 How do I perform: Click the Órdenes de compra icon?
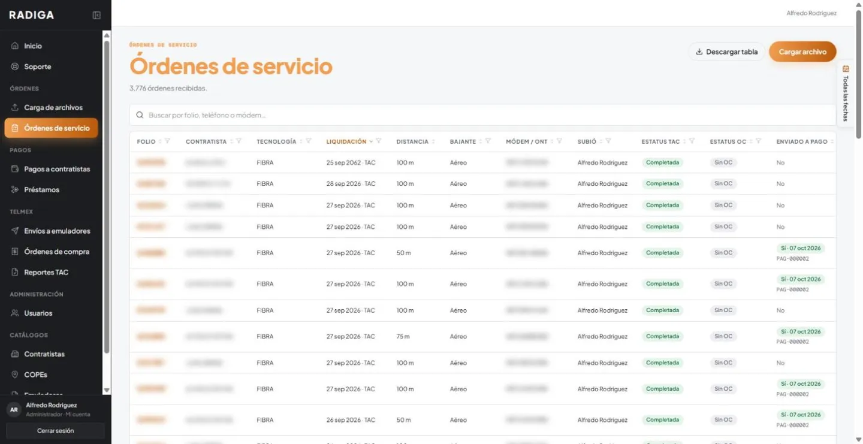(15, 252)
